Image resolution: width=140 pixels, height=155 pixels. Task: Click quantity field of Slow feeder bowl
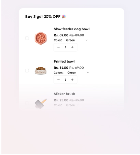point(66,47)
